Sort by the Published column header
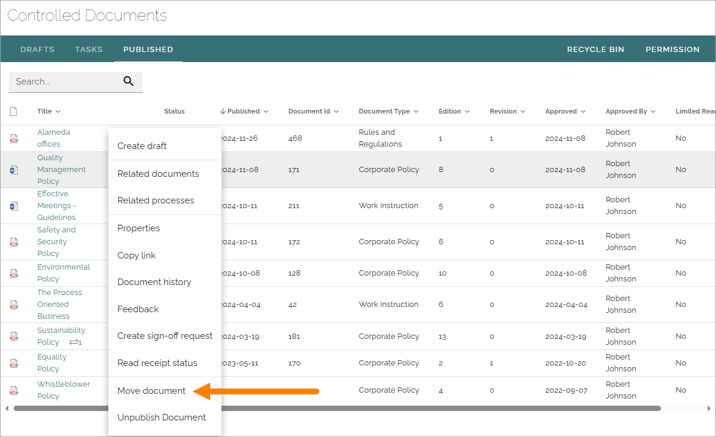 coord(244,111)
